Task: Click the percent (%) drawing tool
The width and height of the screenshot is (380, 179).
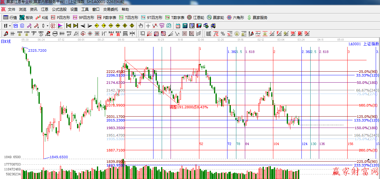Action: pos(223,34)
